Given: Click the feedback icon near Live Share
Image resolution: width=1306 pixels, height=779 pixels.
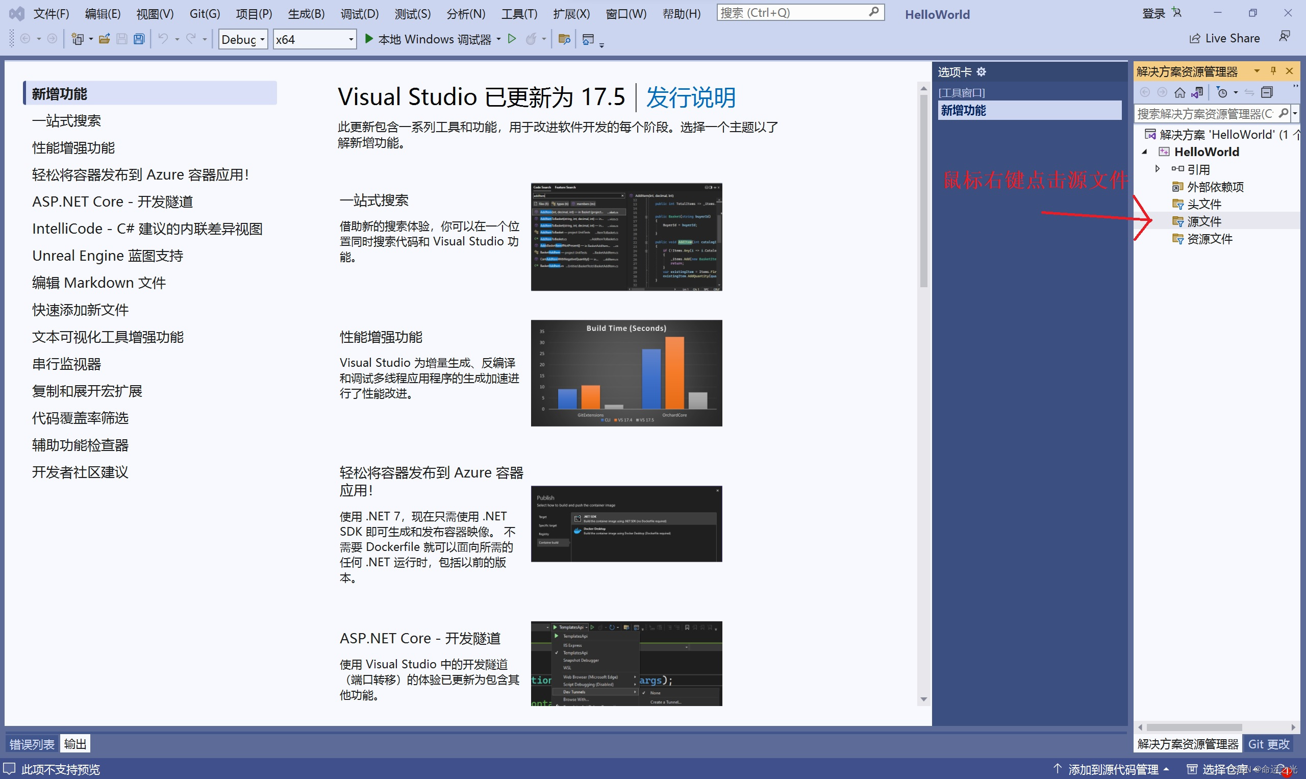Looking at the screenshot, I should pos(1284,36).
